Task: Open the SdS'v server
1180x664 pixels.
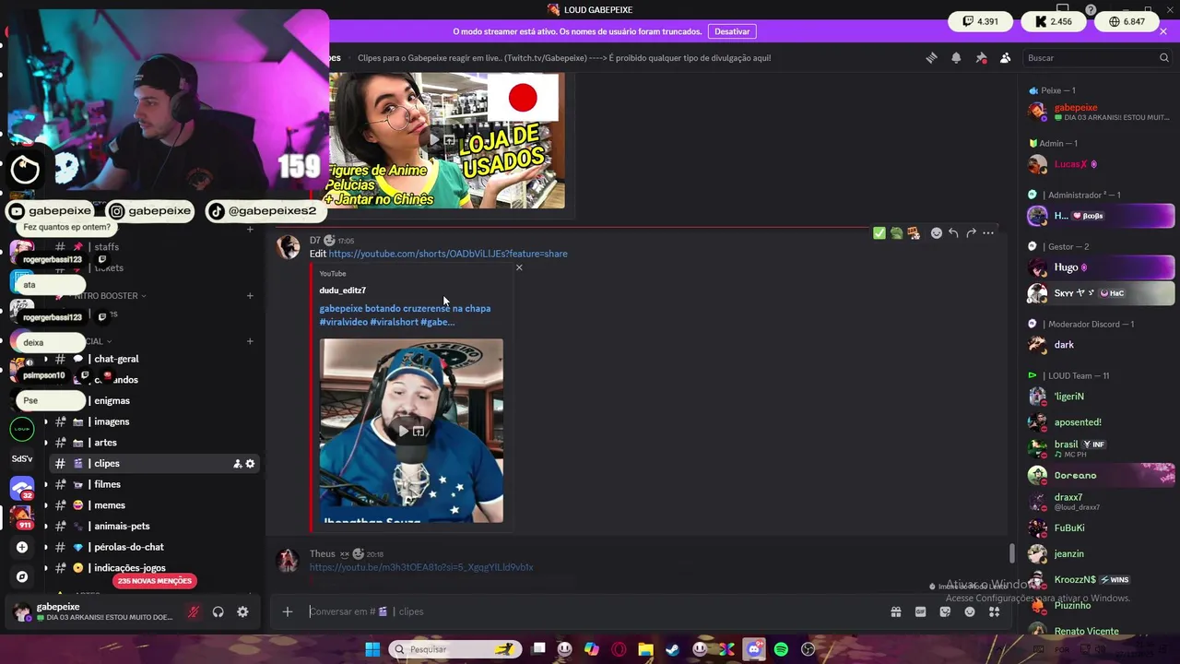Action: [x=22, y=458]
